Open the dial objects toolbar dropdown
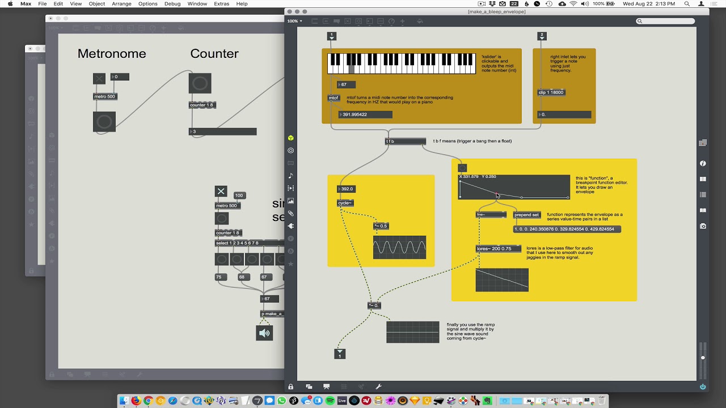 tap(391, 21)
